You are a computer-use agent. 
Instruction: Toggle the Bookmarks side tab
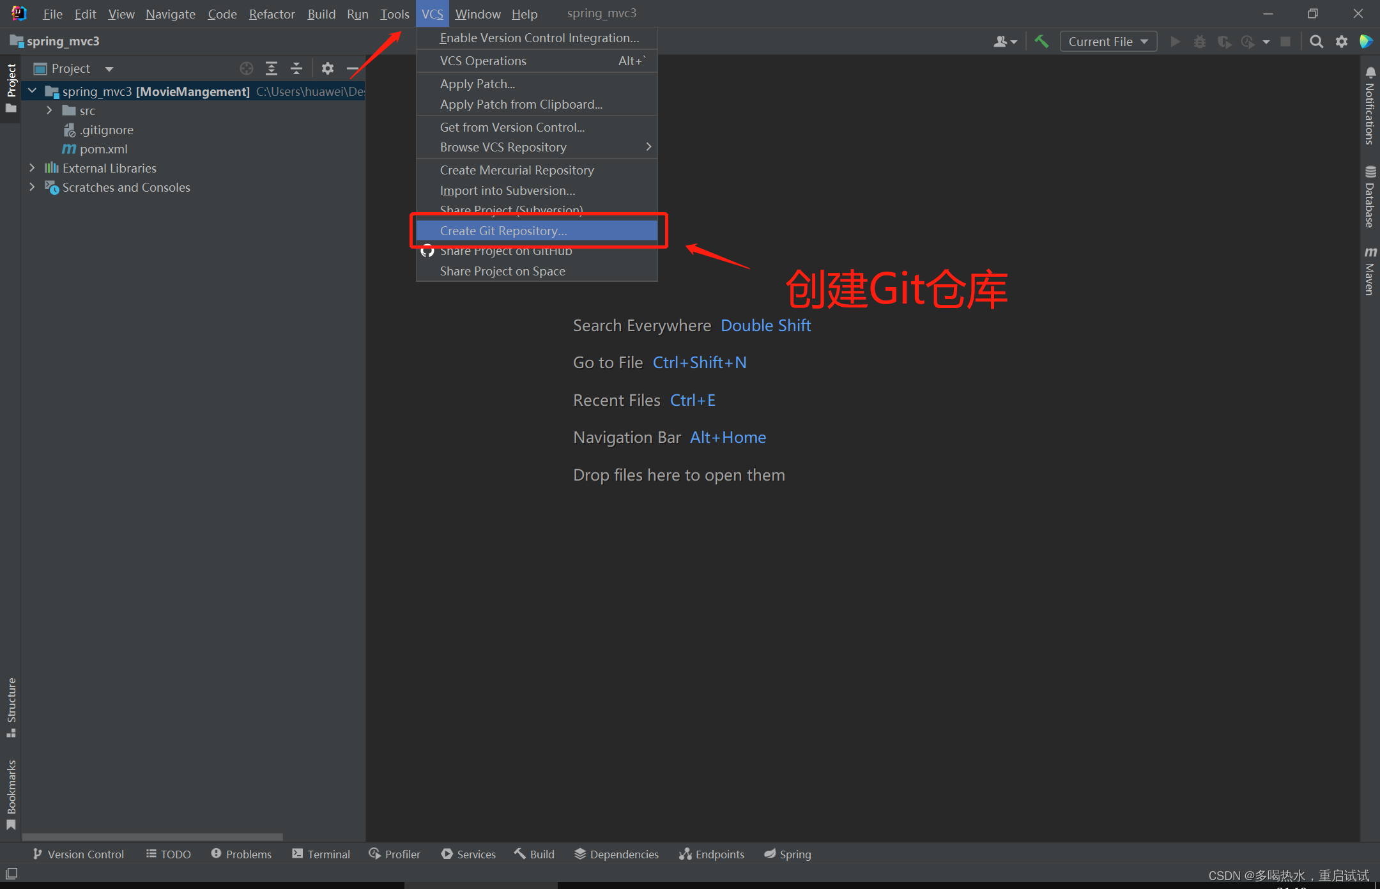pyautogui.click(x=11, y=794)
